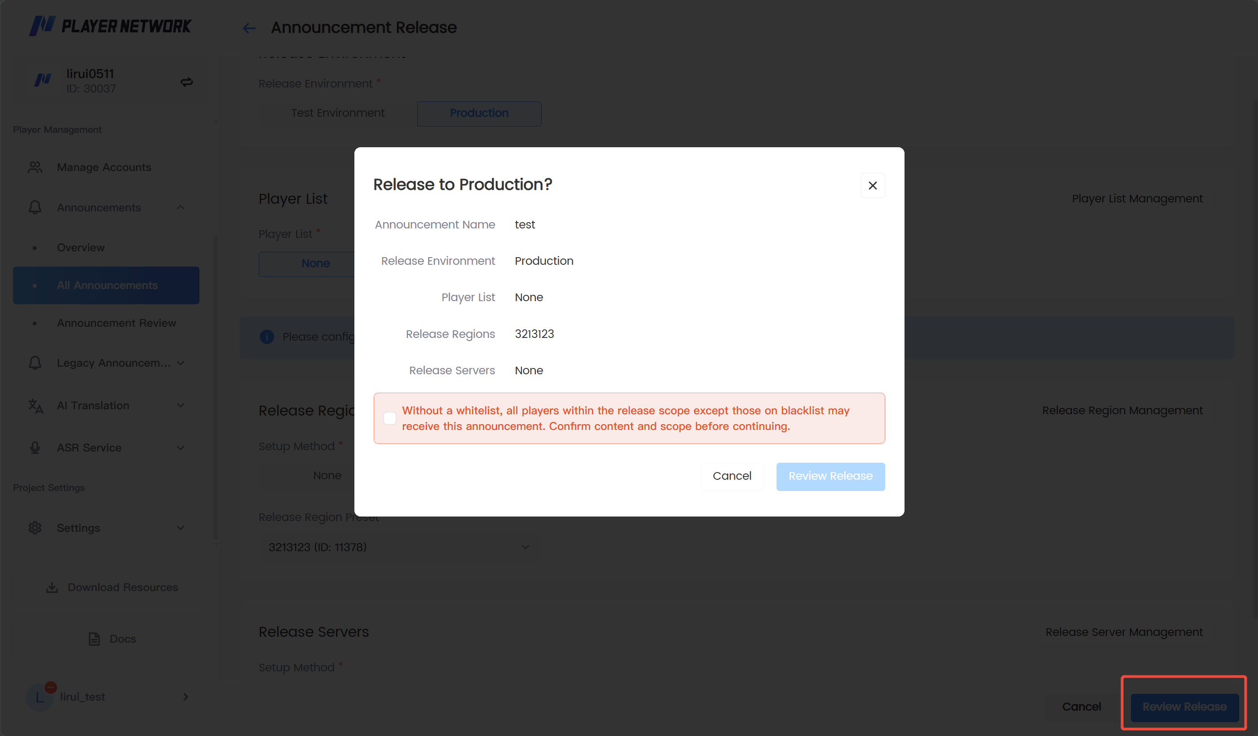This screenshot has width=1258, height=736.
Task: Click the Release Regions value "3213123"
Action: [534, 334]
